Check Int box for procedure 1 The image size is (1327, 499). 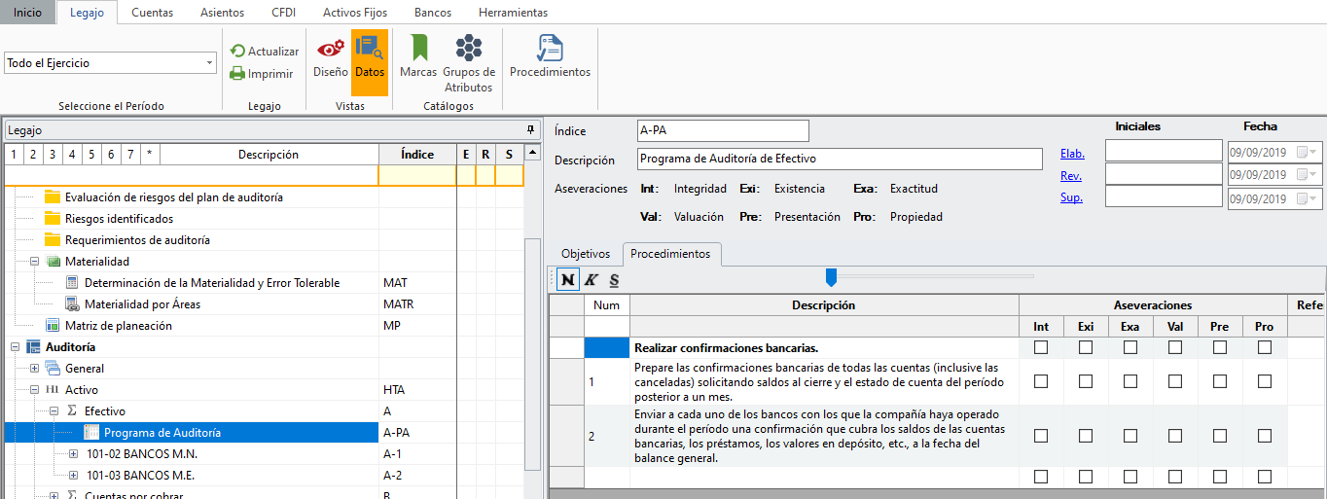1041,381
